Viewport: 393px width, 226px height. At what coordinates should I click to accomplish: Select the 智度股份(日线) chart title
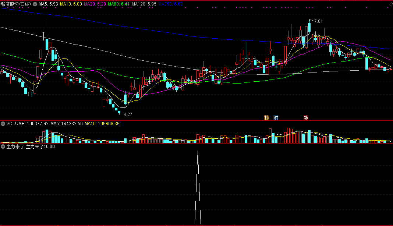(x=16, y=4)
